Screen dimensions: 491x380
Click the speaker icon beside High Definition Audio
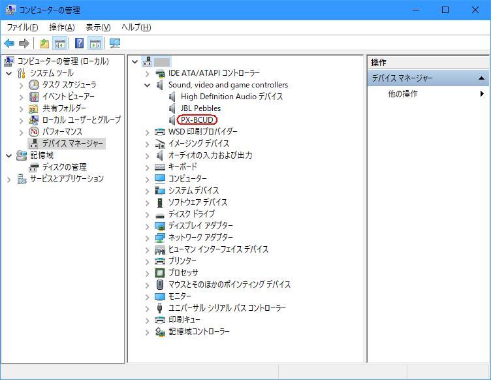point(172,97)
